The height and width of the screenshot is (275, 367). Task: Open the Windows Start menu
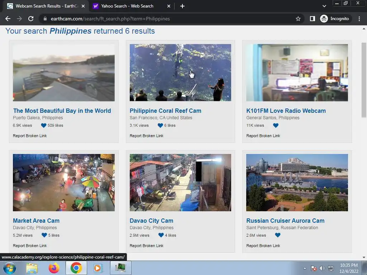(9, 268)
